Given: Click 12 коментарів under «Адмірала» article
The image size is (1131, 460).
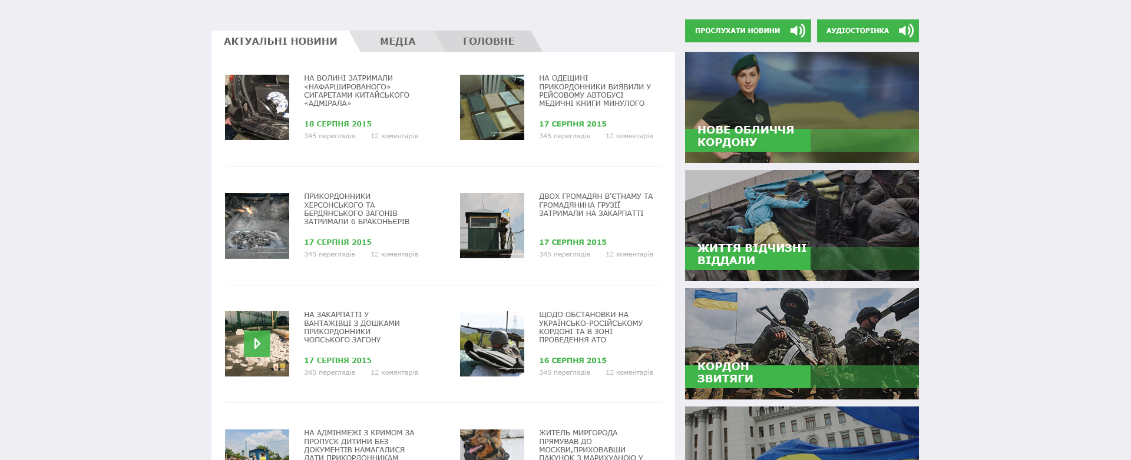Looking at the screenshot, I should 394,136.
